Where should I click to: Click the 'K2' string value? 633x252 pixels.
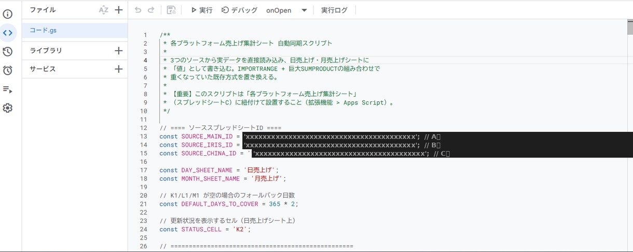(x=241, y=229)
